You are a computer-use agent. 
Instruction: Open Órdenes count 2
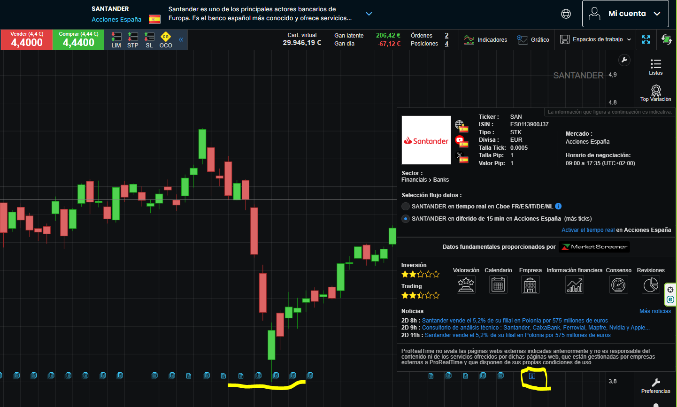pyautogui.click(x=446, y=36)
